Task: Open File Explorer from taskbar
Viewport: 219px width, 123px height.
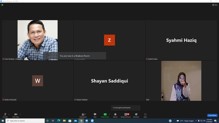Action: pyautogui.click(x=64, y=121)
